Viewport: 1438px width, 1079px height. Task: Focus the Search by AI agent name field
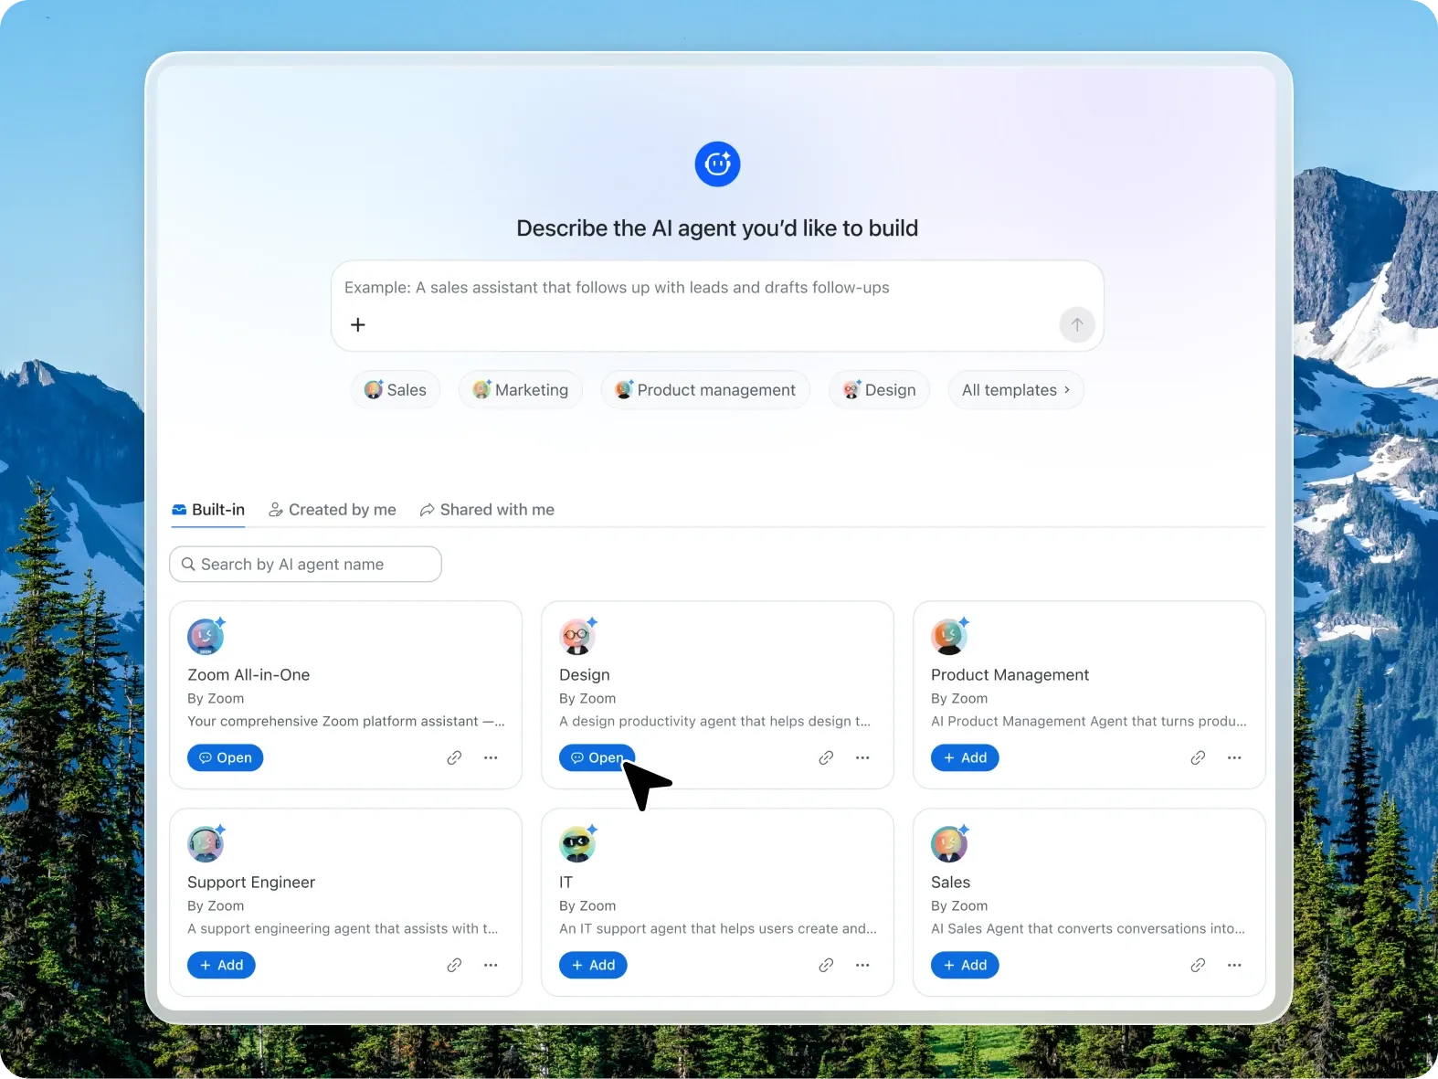(305, 565)
